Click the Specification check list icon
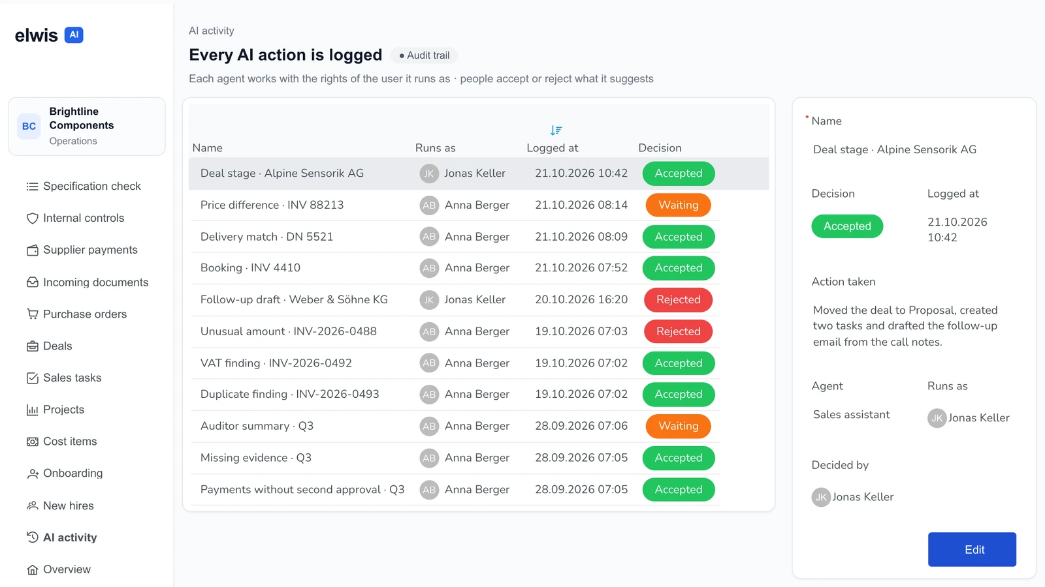Image resolution: width=1045 pixels, height=587 pixels. (x=32, y=187)
